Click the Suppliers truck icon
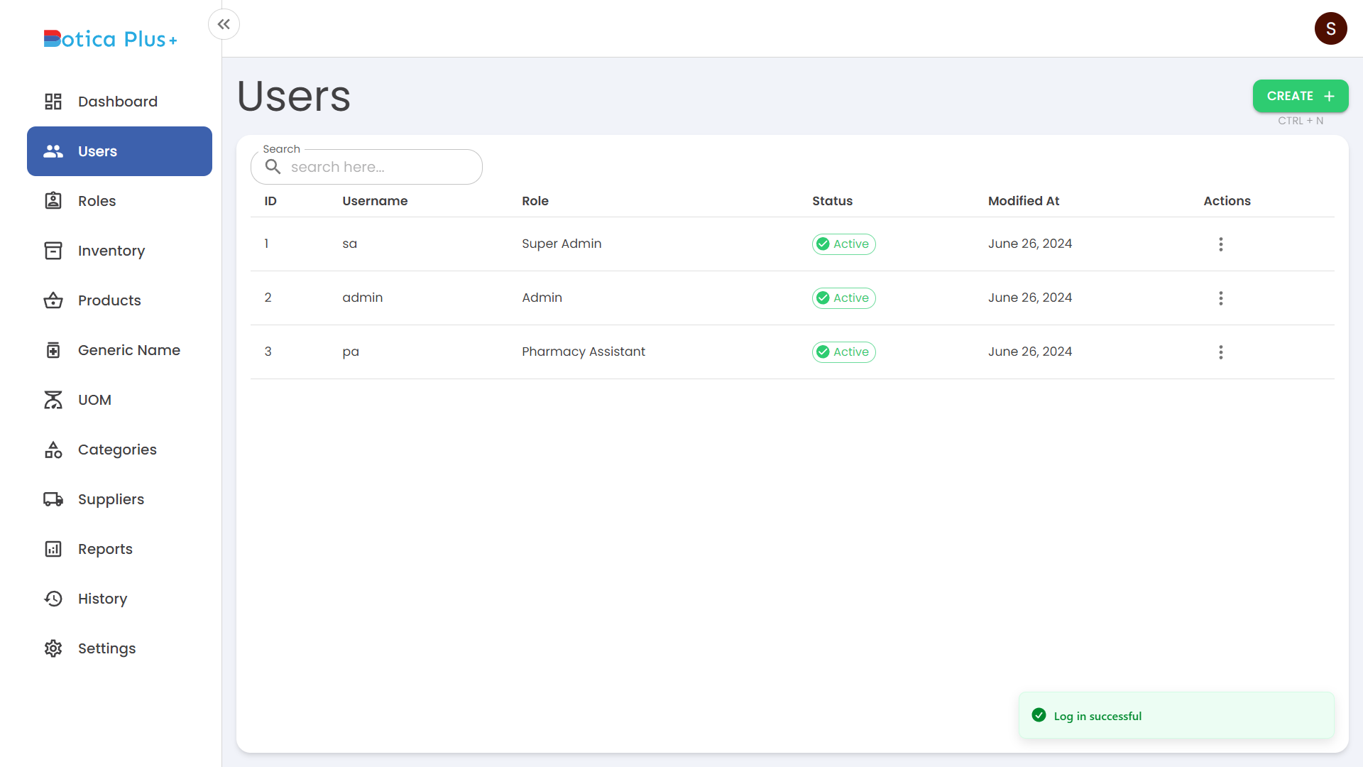The width and height of the screenshot is (1363, 767). [53, 499]
